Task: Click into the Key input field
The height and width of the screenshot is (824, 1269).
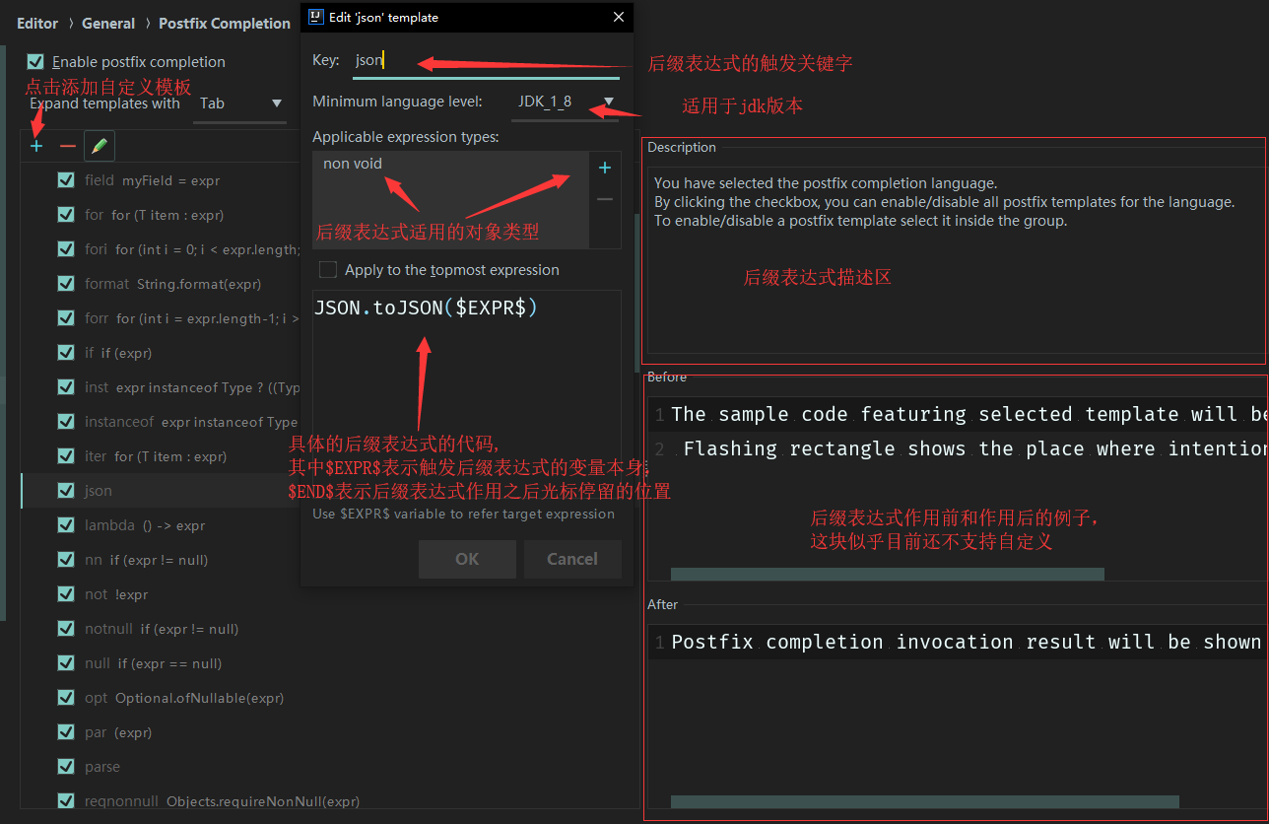Action: point(486,60)
